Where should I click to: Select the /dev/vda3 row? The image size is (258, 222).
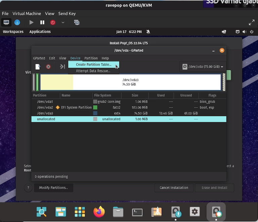click(129, 113)
